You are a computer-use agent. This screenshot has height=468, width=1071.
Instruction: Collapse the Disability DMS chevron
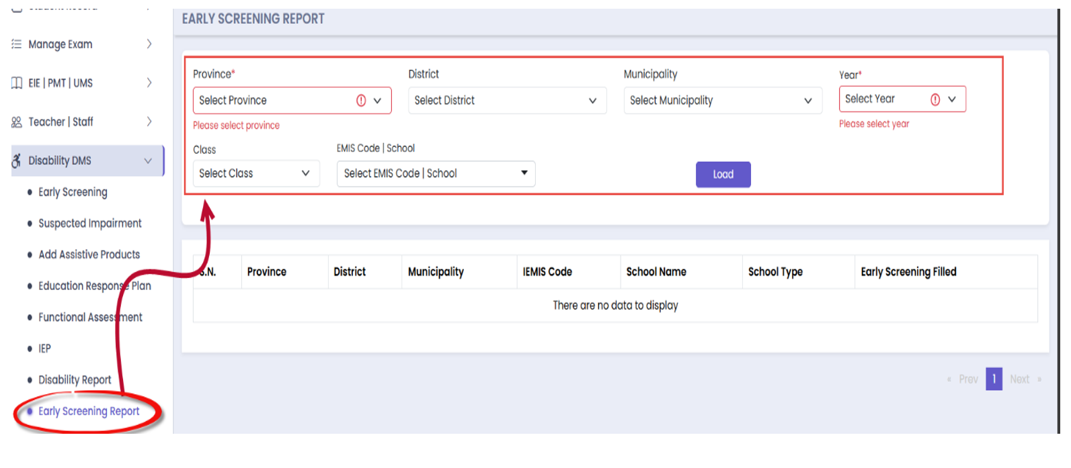[x=148, y=161]
